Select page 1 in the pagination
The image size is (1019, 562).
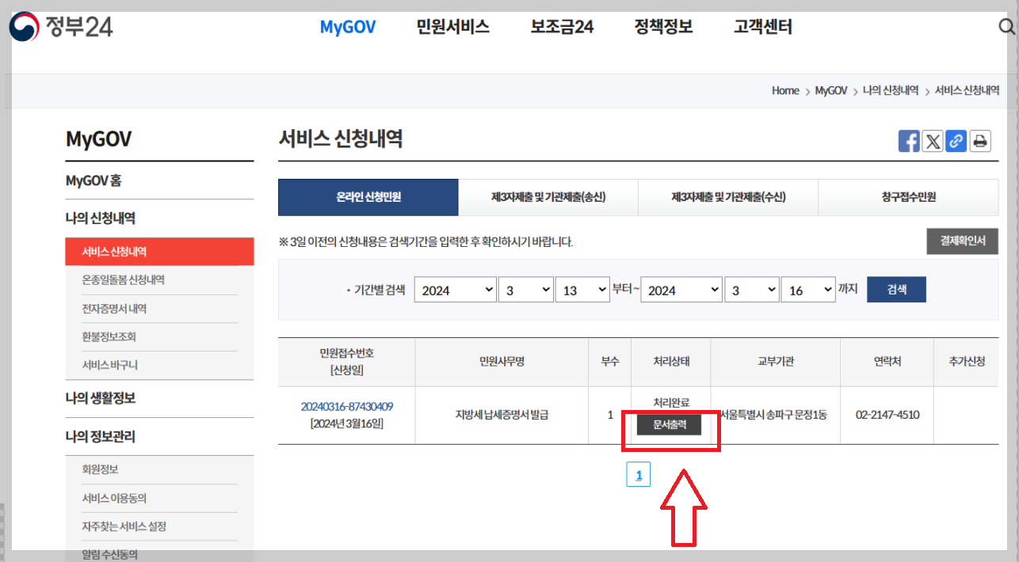click(x=639, y=473)
